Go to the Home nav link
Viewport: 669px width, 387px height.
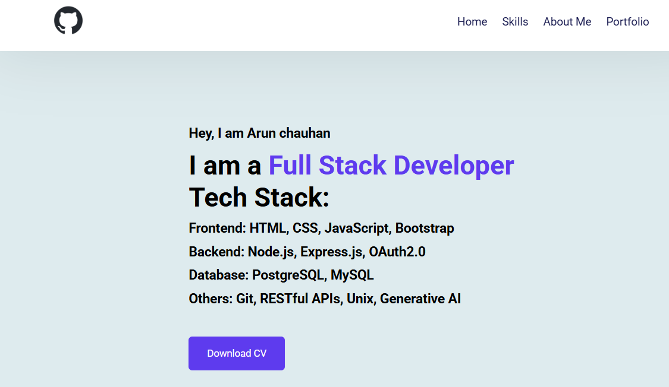(472, 22)
